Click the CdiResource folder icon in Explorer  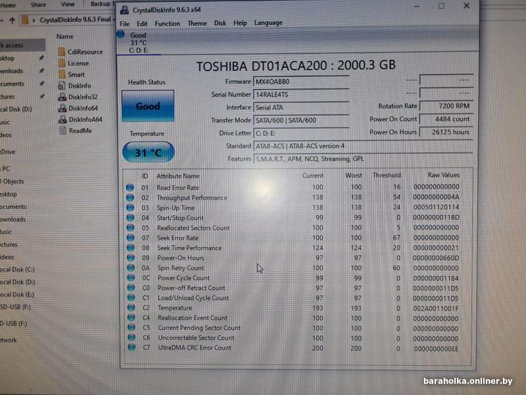[62, 52]
